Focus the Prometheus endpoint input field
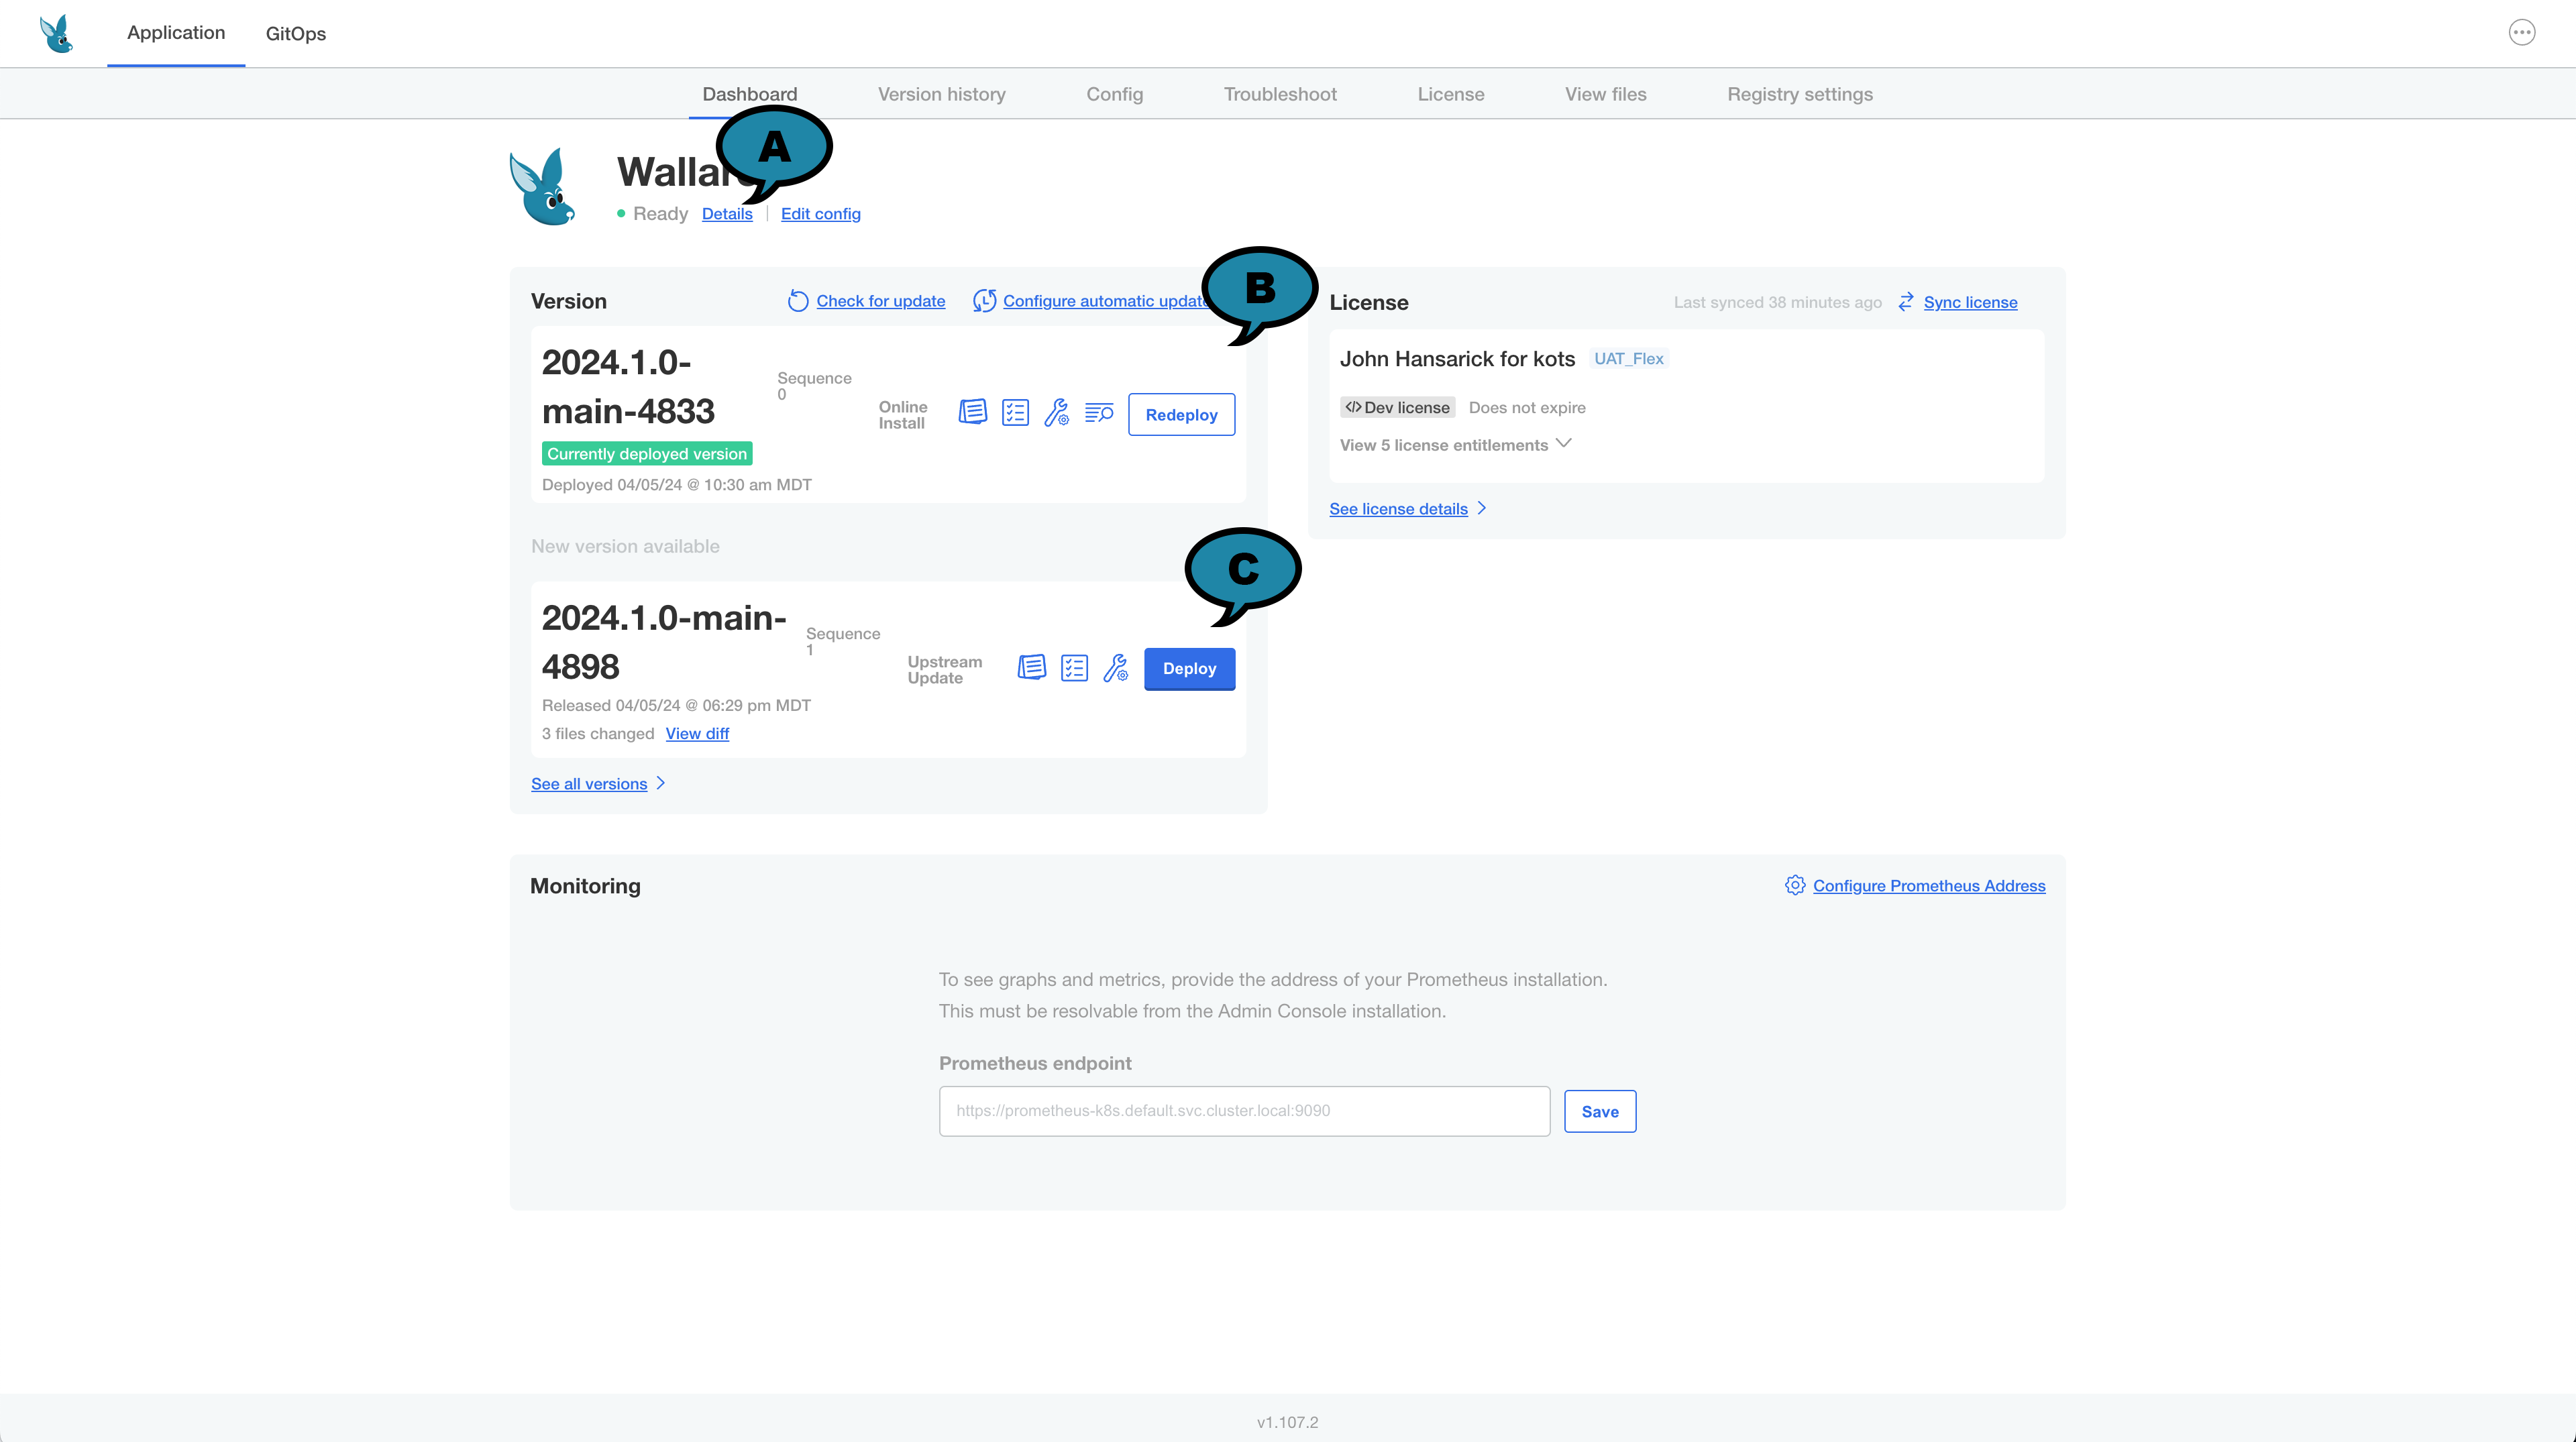2576x1442 pixels. coord(1243,1111)
